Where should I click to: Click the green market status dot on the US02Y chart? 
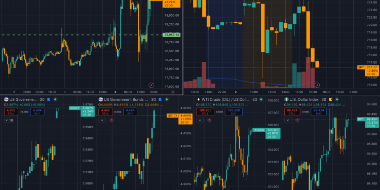tap(55, 99)
